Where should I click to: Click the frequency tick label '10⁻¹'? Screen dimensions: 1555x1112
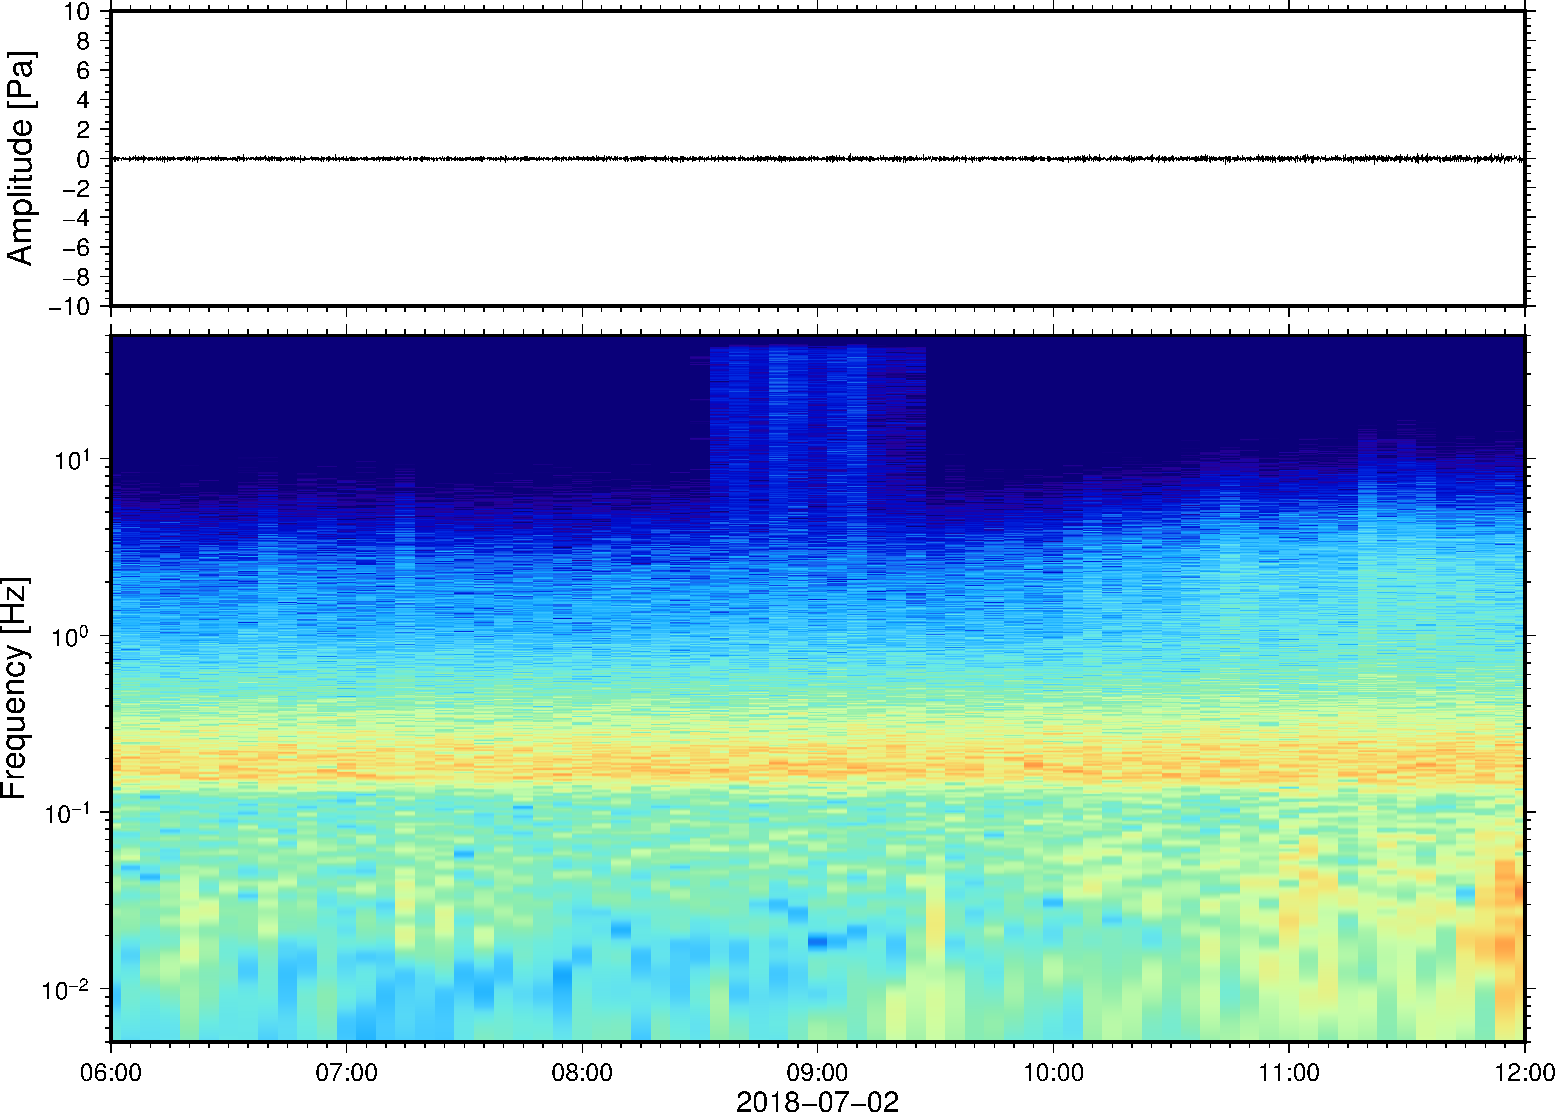click(68, 813)
